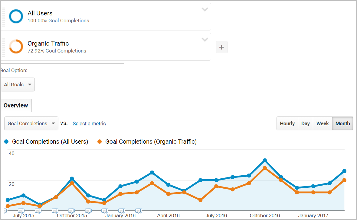Click the Select a metric link

[89, 123]
